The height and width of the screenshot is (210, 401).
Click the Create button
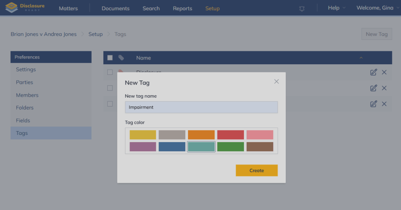point(256,170)
